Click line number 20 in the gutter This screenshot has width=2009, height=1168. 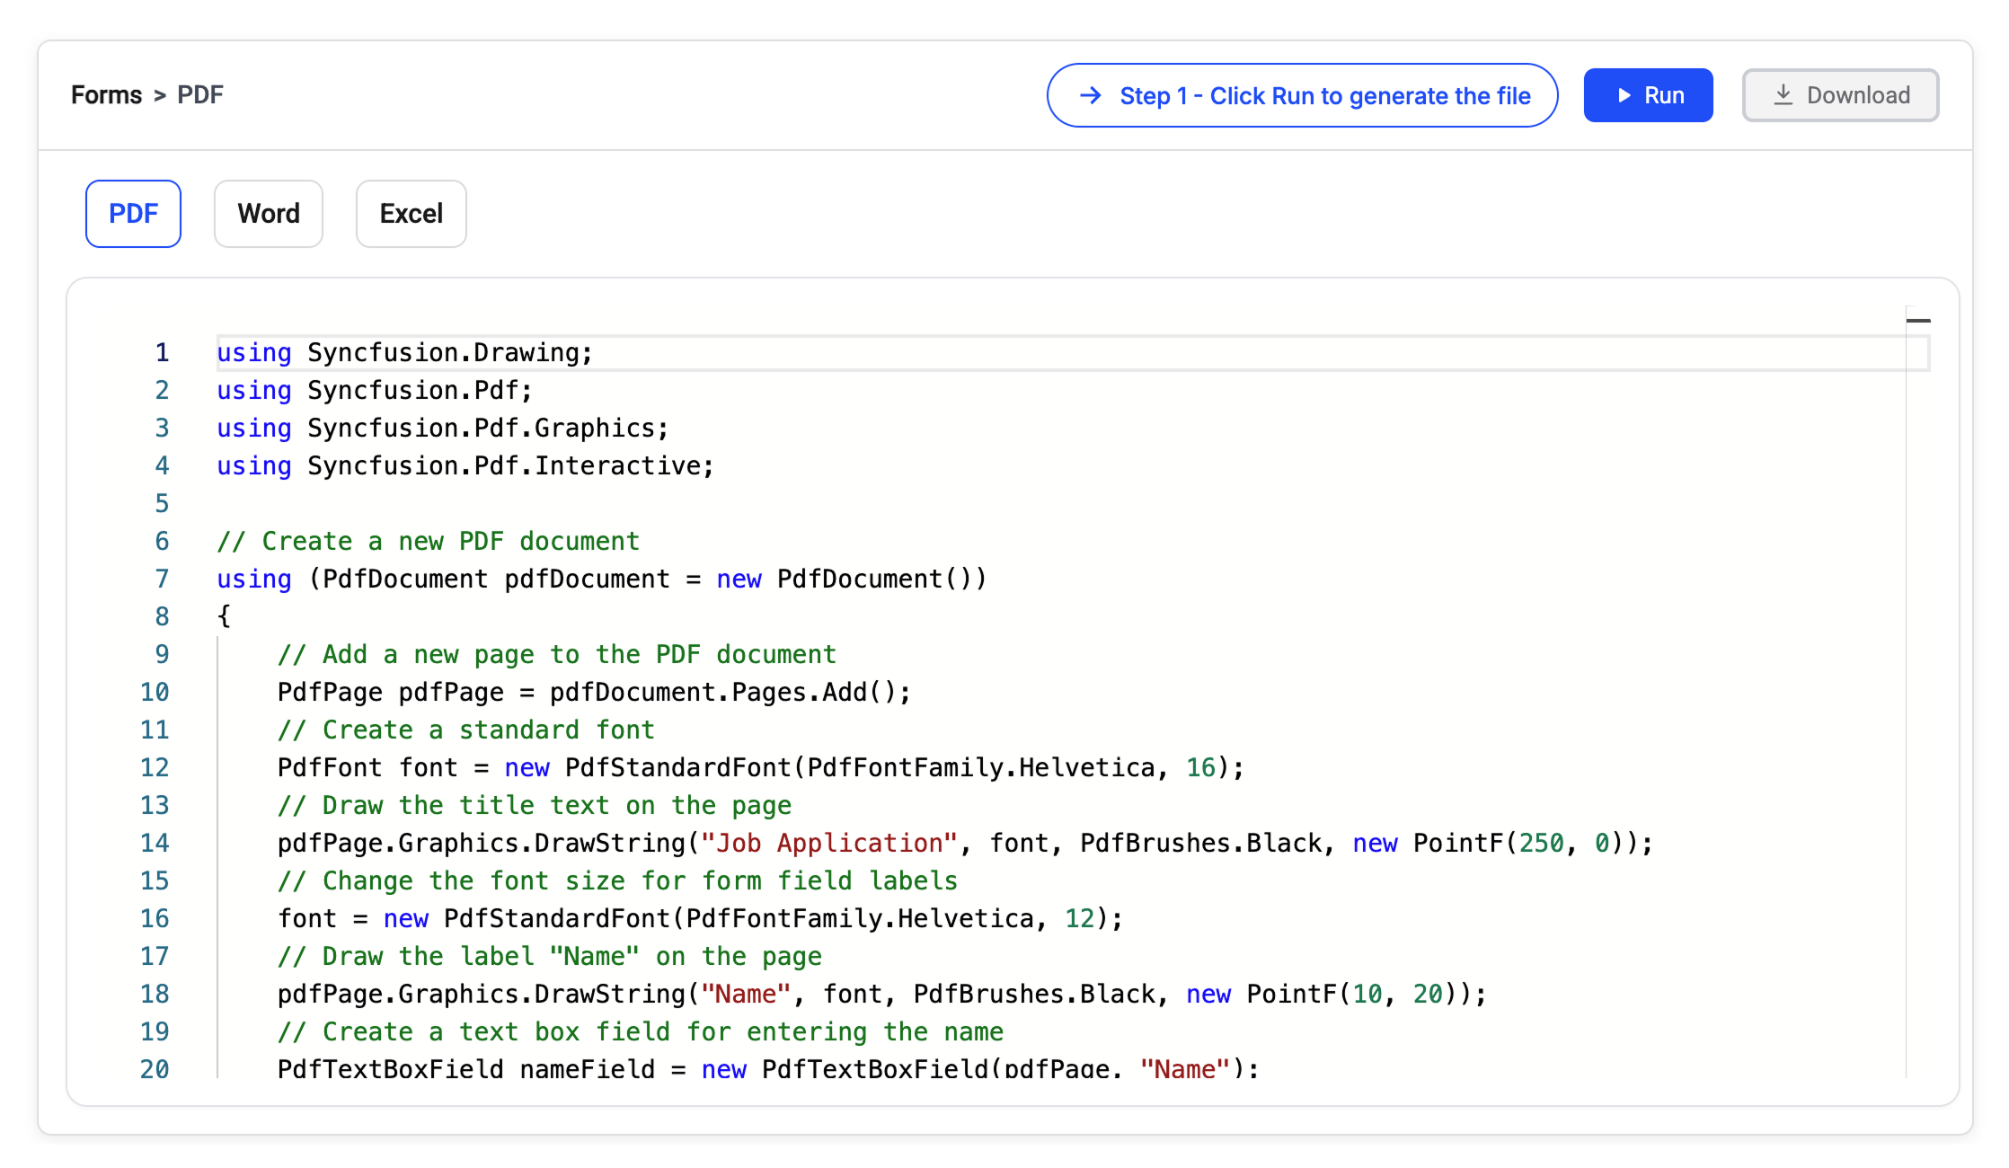[x=155, y=1069]
